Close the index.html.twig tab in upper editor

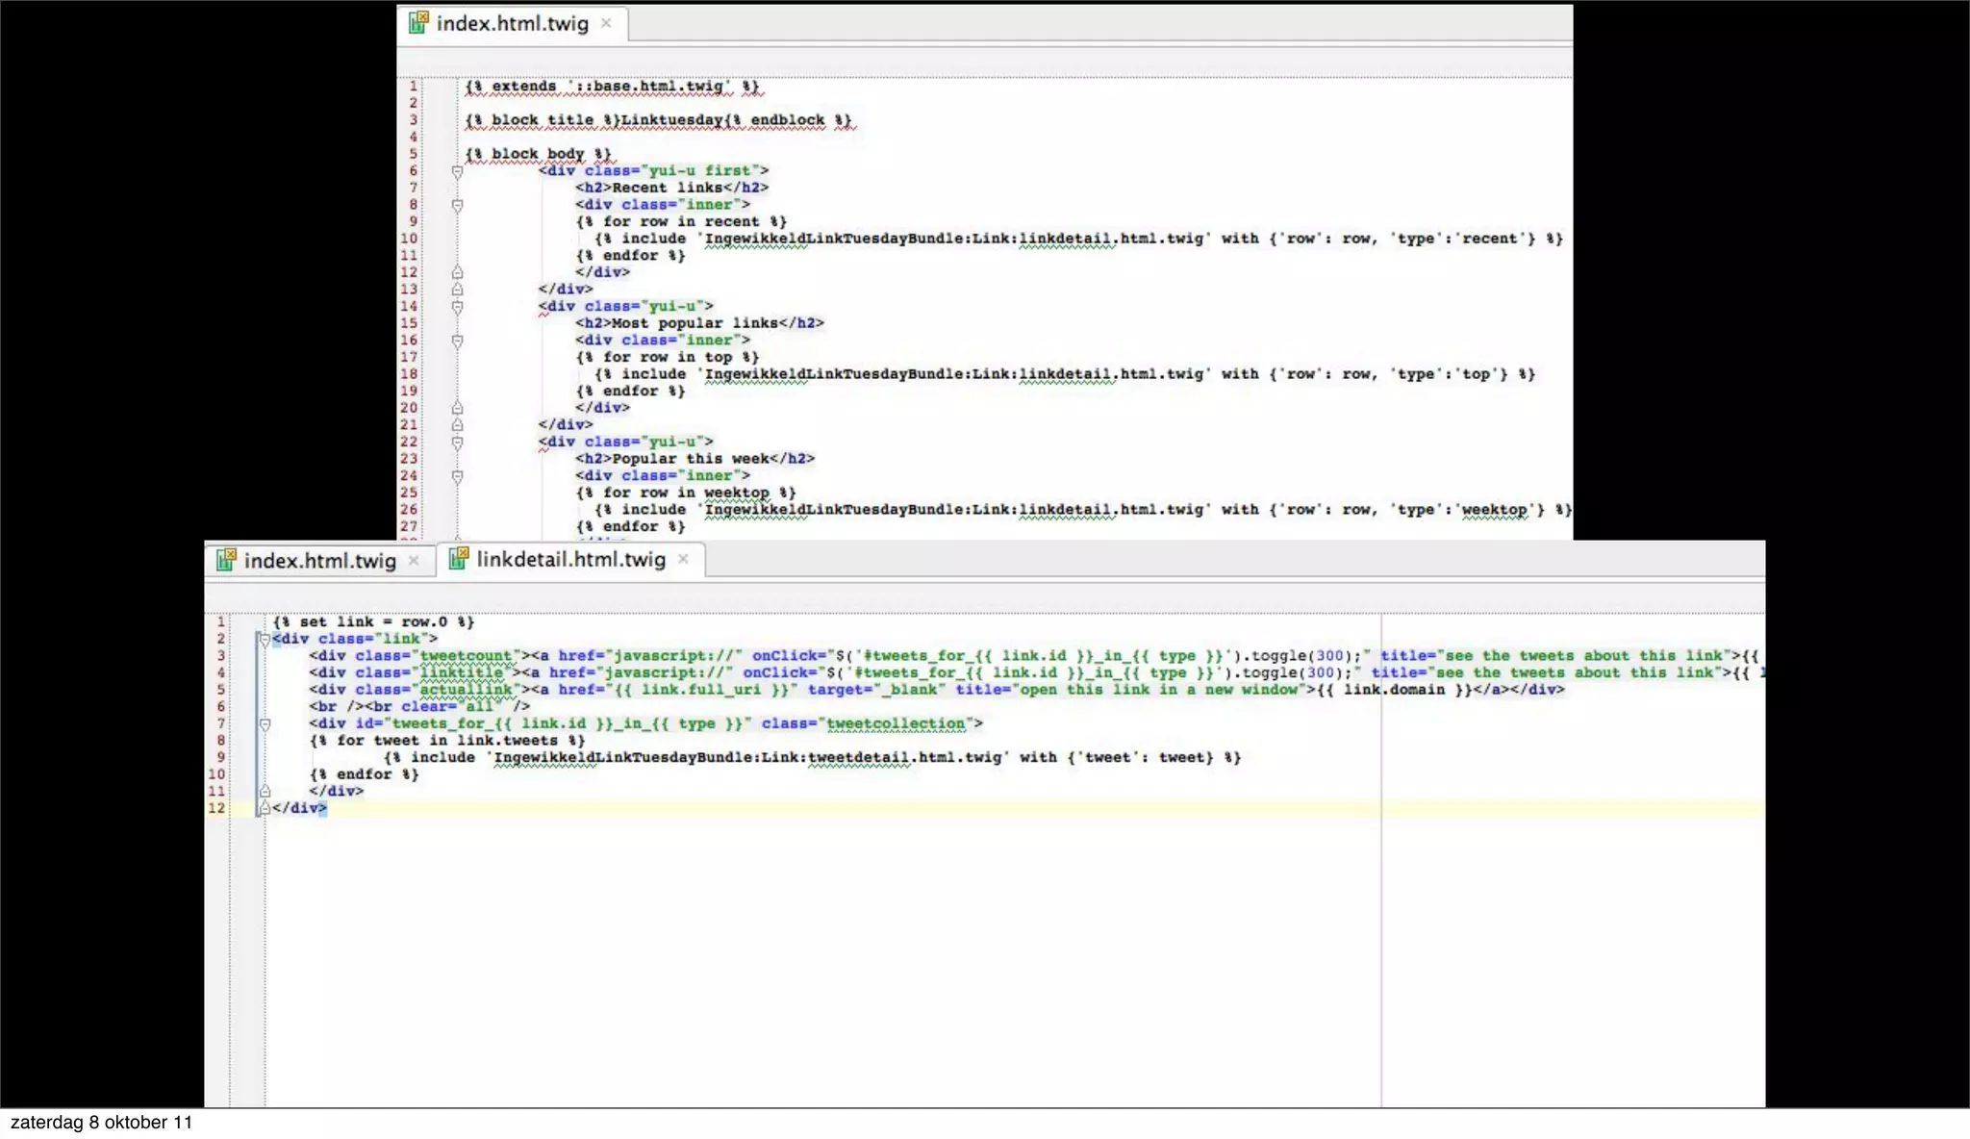[x=607, y=23]
